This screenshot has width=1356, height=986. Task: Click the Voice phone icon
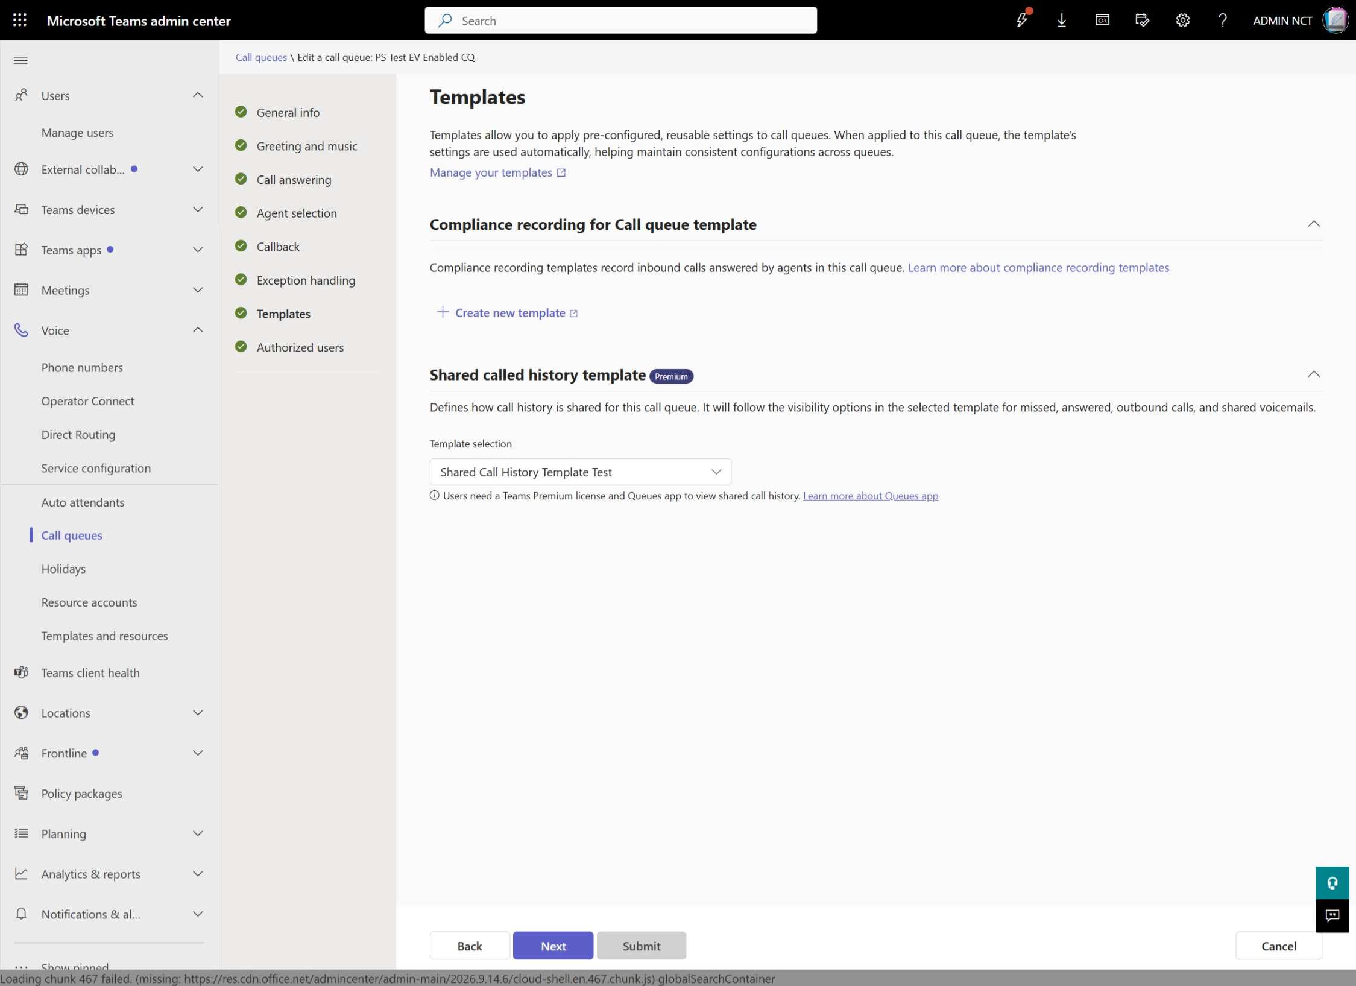click(22, 330)
